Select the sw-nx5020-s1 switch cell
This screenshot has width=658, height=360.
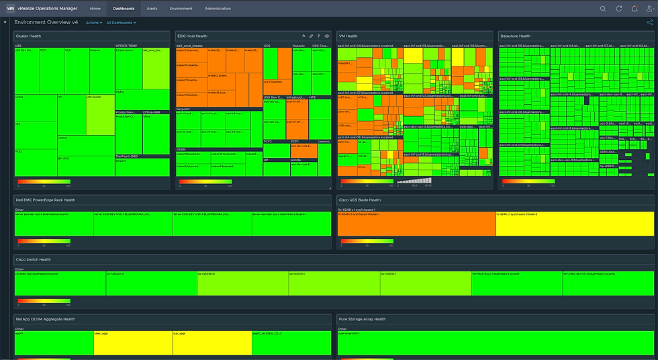(x=152, y=283)
